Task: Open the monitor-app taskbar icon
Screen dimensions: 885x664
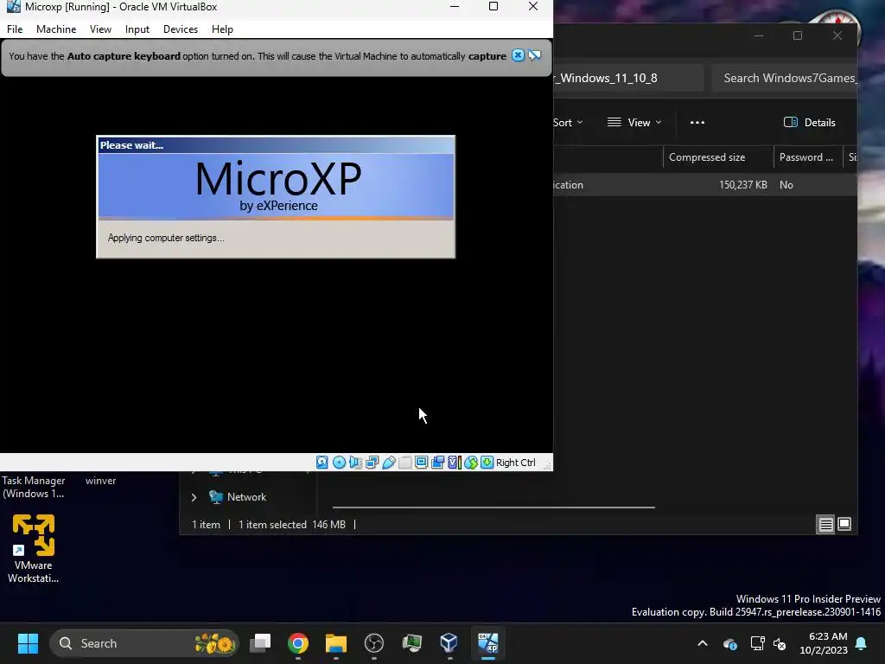Action: tap(411, 643)
